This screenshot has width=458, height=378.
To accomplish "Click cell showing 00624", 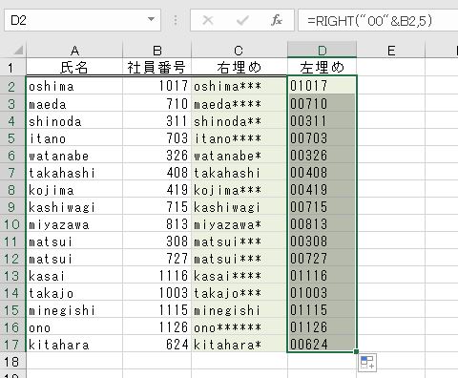I will click(x=323, y=344).
